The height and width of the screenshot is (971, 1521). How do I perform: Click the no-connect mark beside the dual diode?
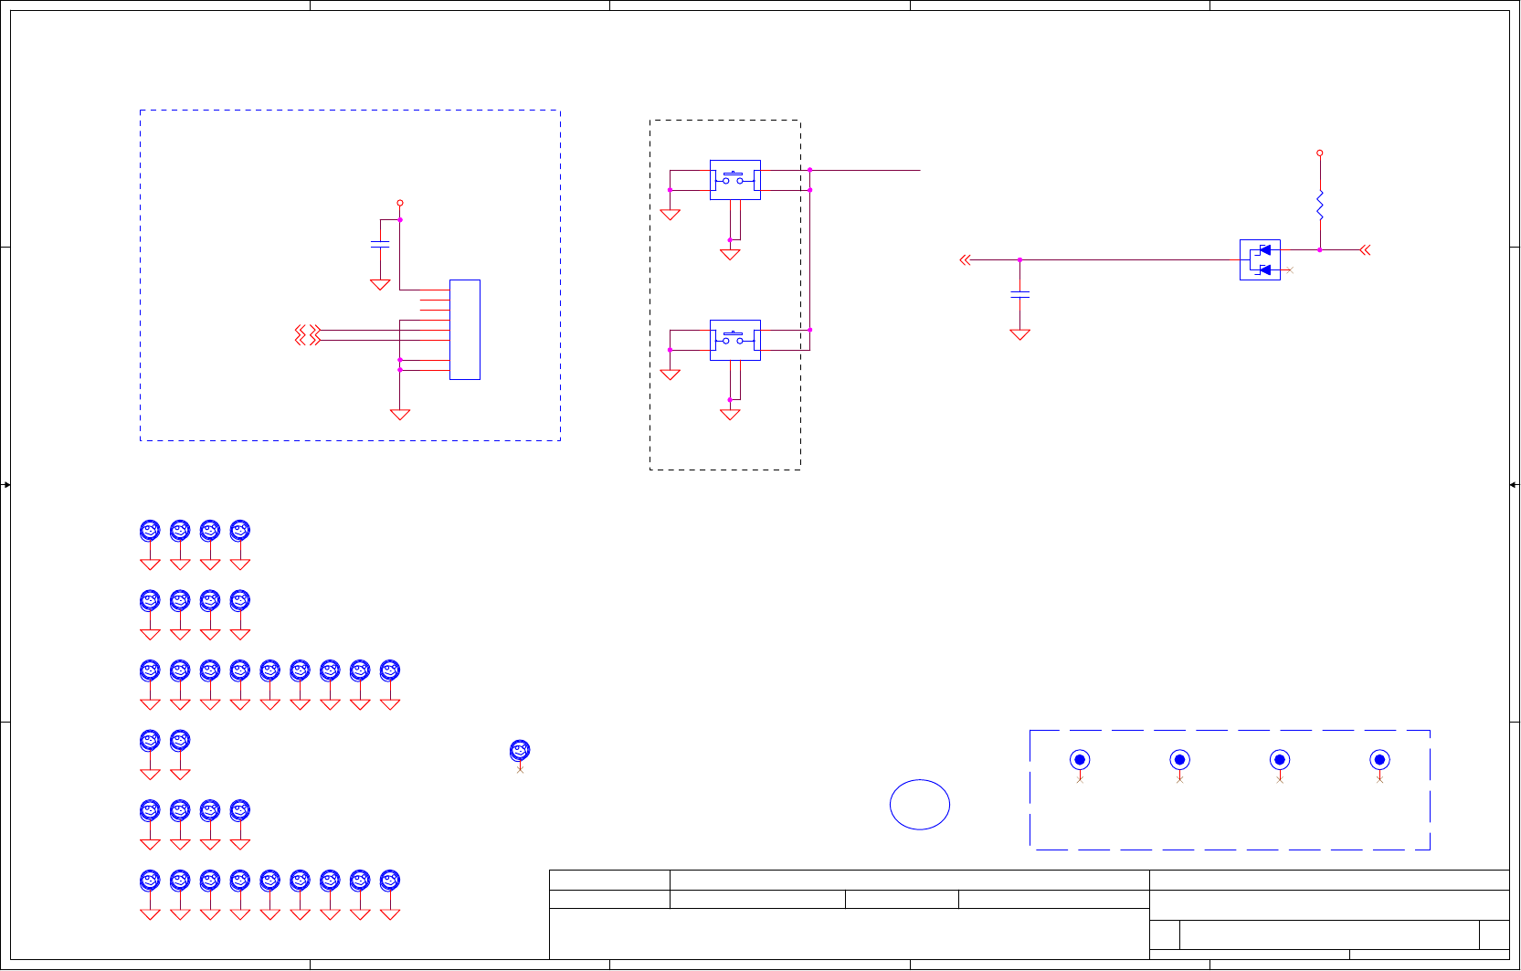(1290, 269)
